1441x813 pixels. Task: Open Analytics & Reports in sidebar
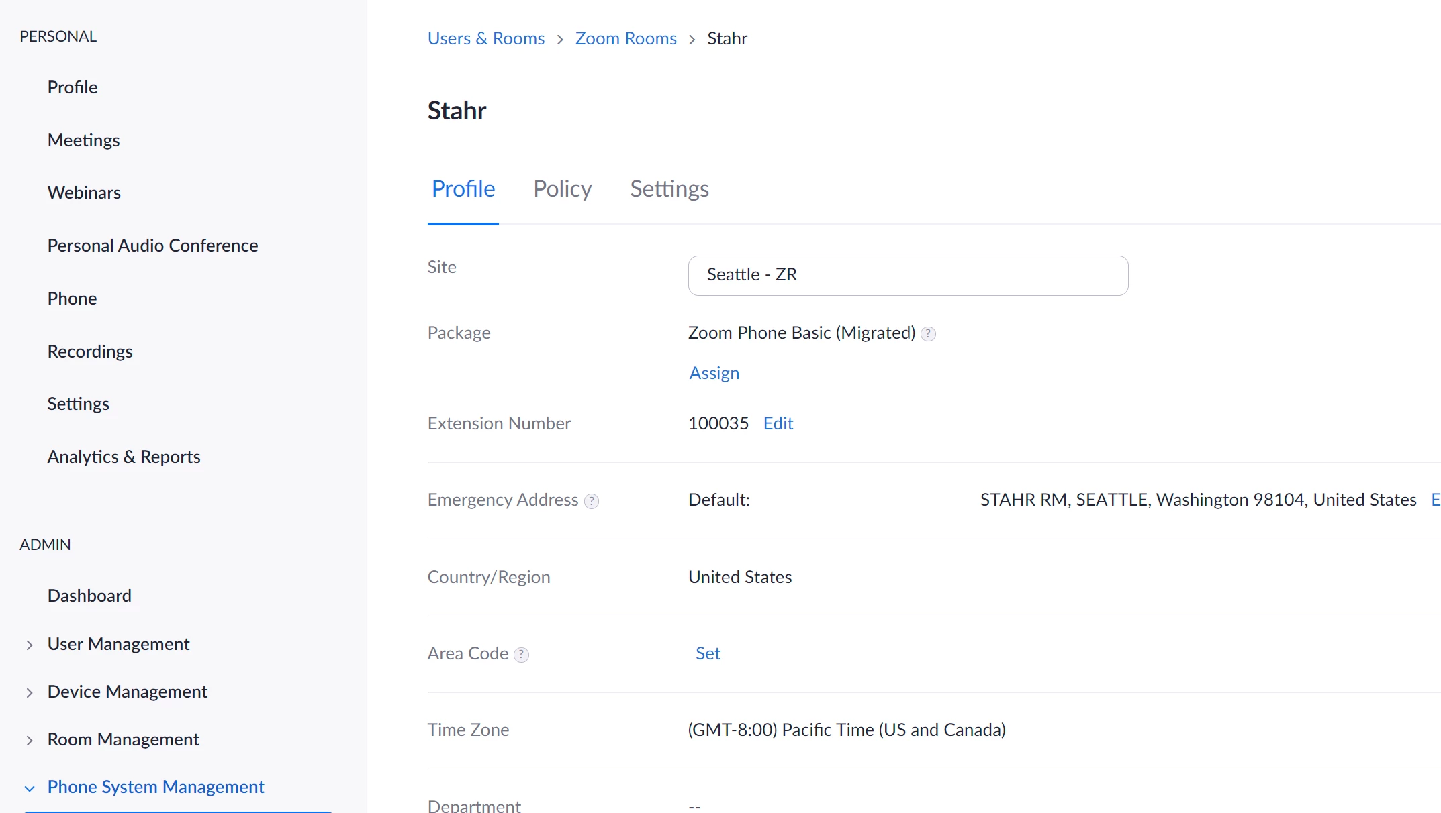point(124,457)
